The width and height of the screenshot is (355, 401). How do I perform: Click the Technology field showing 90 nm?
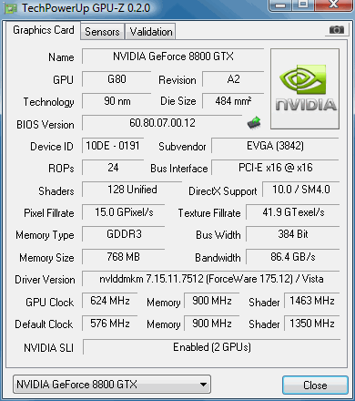click(x=117, y=101)
